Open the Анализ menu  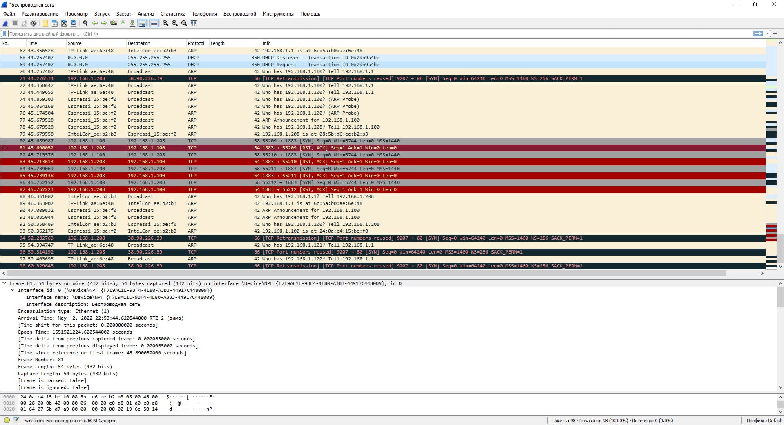click(x=145, y=14)
